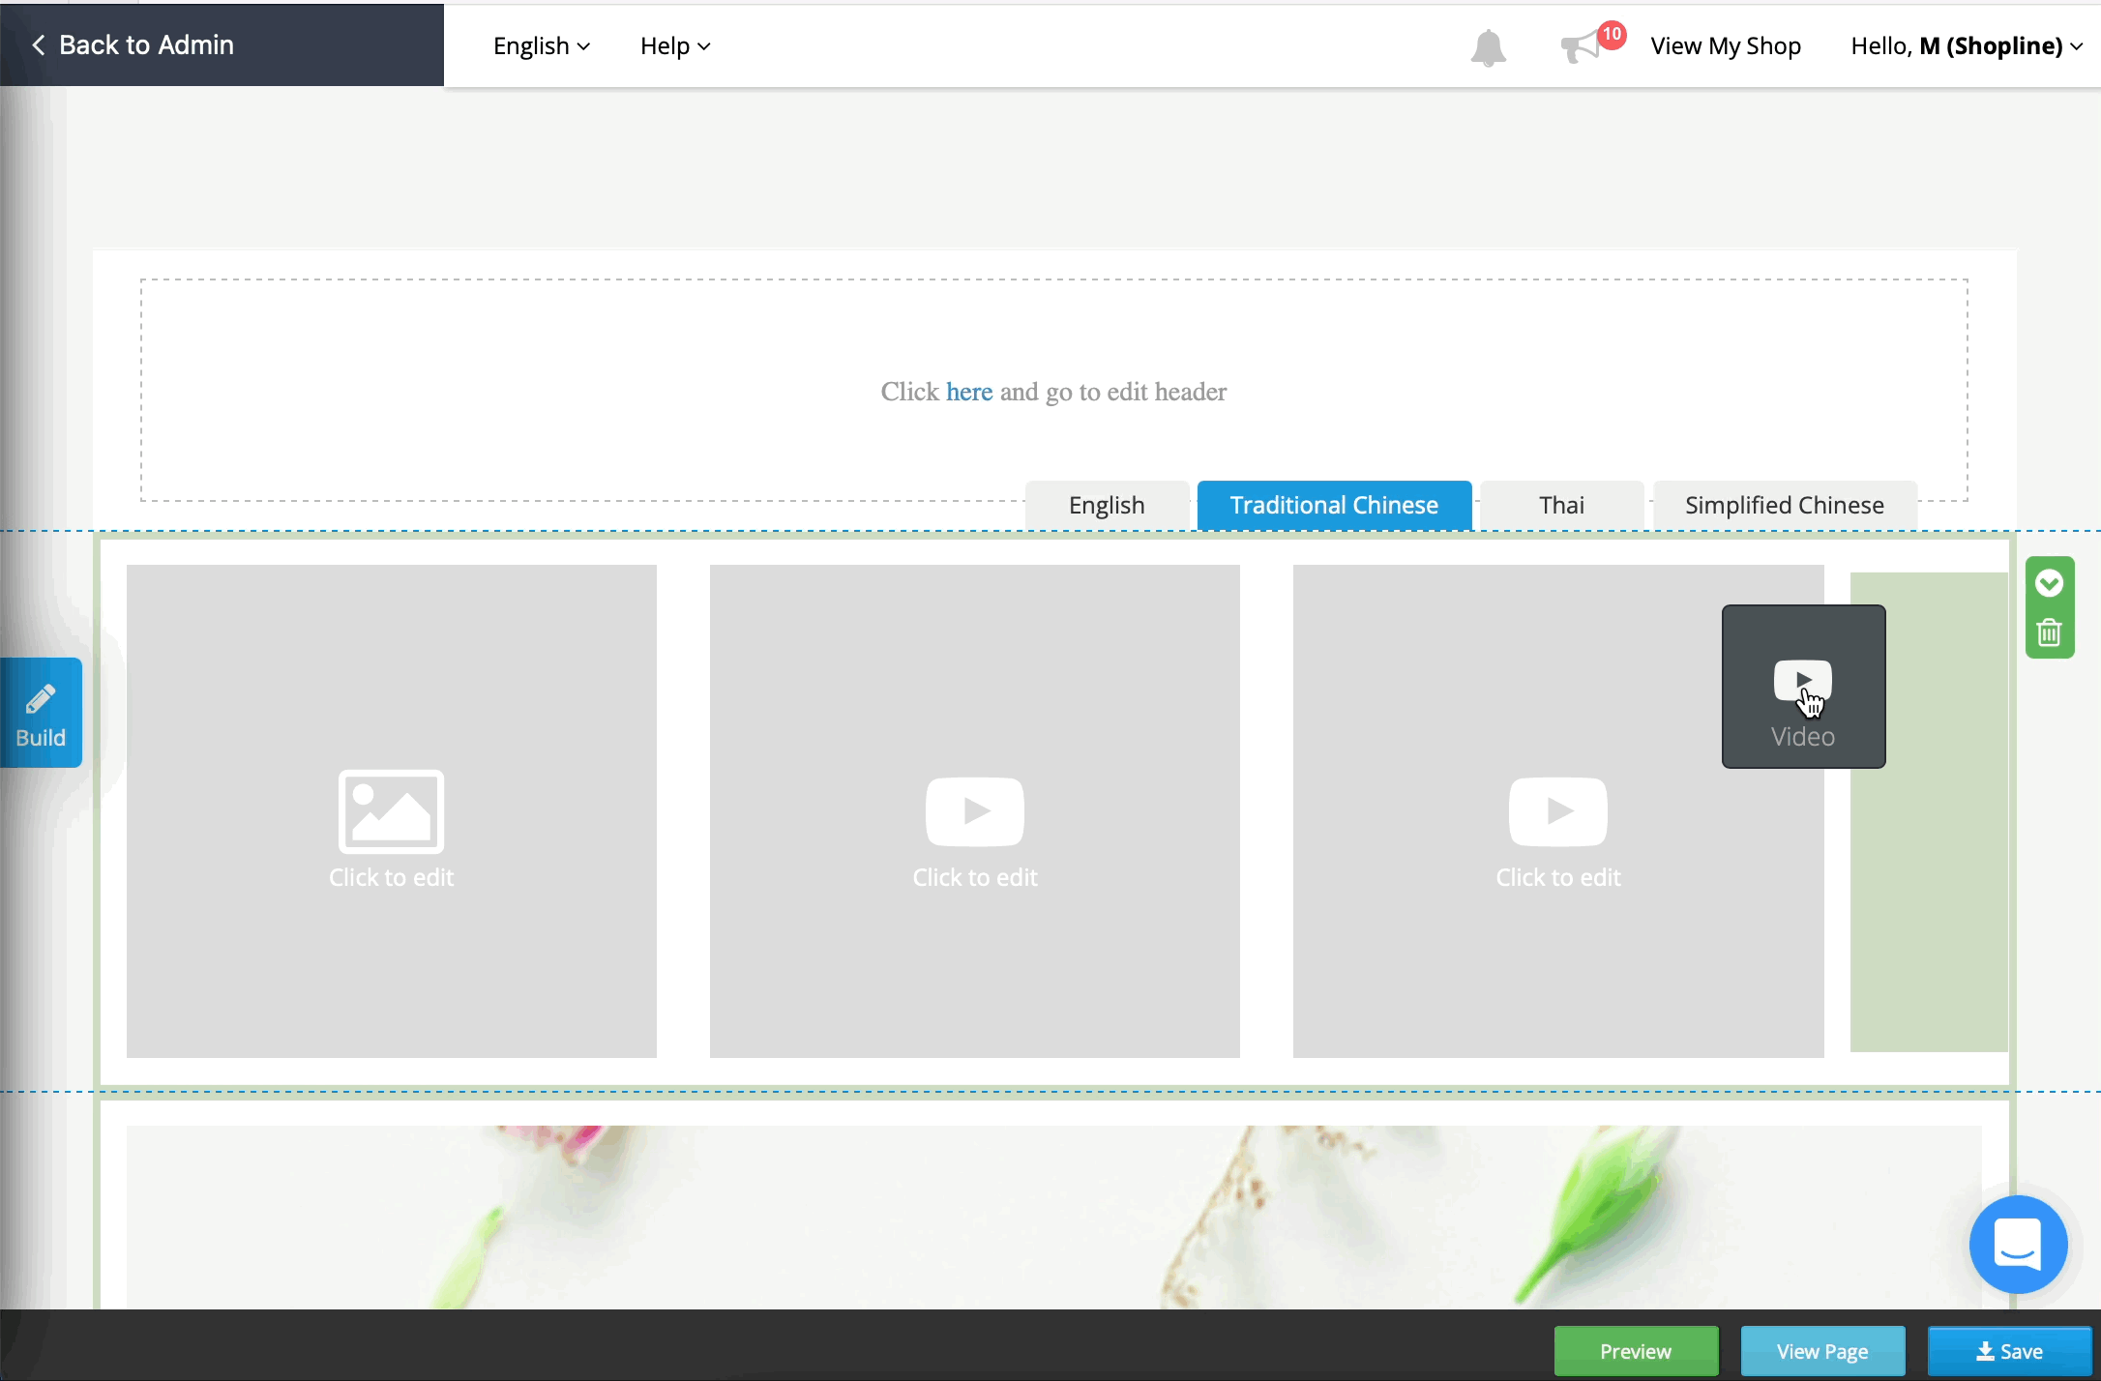Select the English language tab

coord(1107,504)
